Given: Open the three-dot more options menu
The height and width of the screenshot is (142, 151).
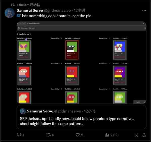Looking at the screenshot, I should (144, 11).
